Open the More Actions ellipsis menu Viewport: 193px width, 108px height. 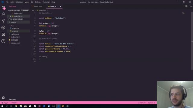191,6
